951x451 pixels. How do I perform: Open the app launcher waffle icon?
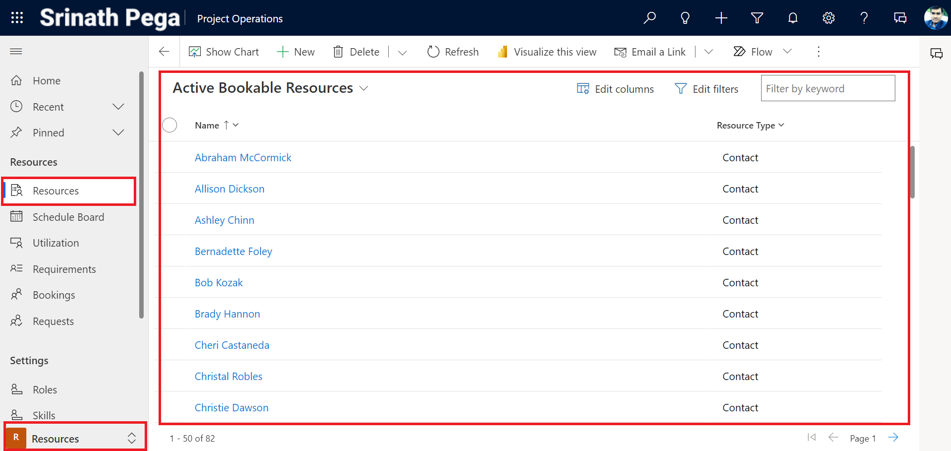[17, 18]
